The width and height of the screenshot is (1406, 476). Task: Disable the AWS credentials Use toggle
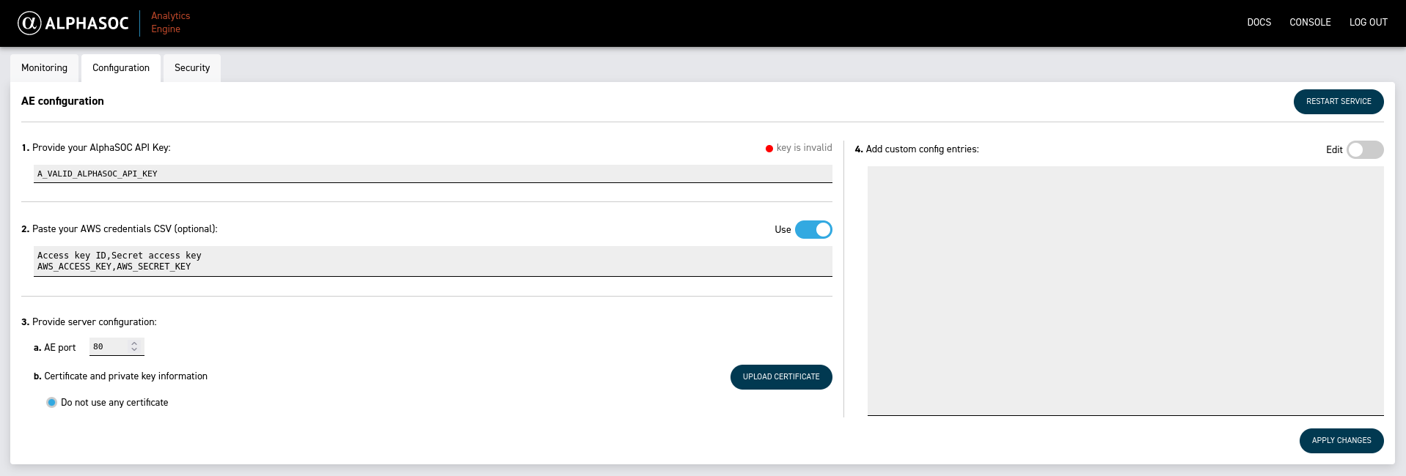(813, 230)
